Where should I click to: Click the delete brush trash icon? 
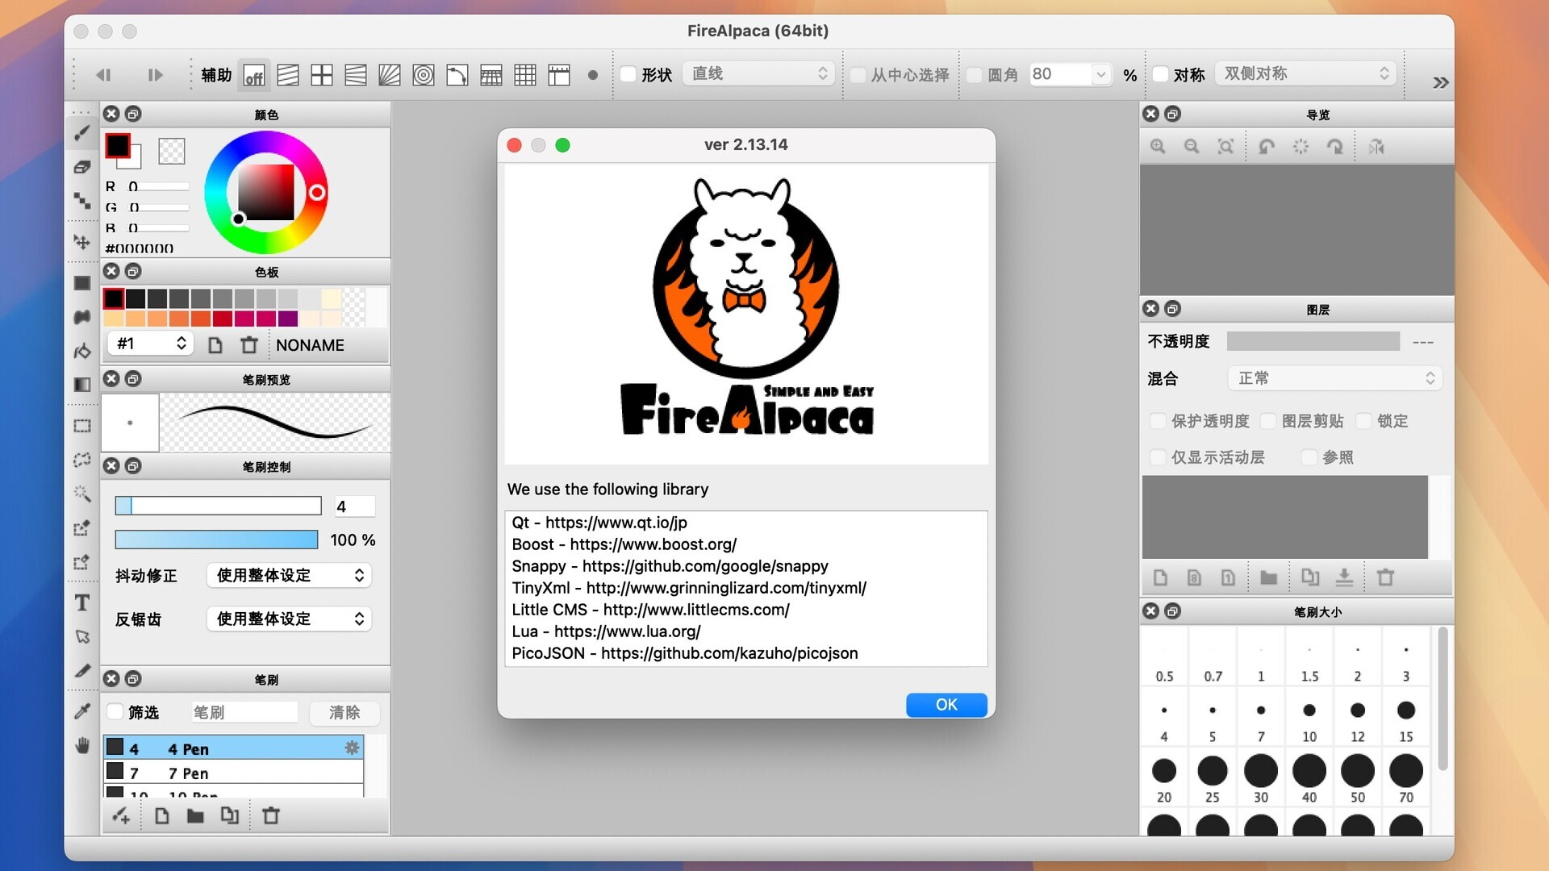click(x=271, y=816)
